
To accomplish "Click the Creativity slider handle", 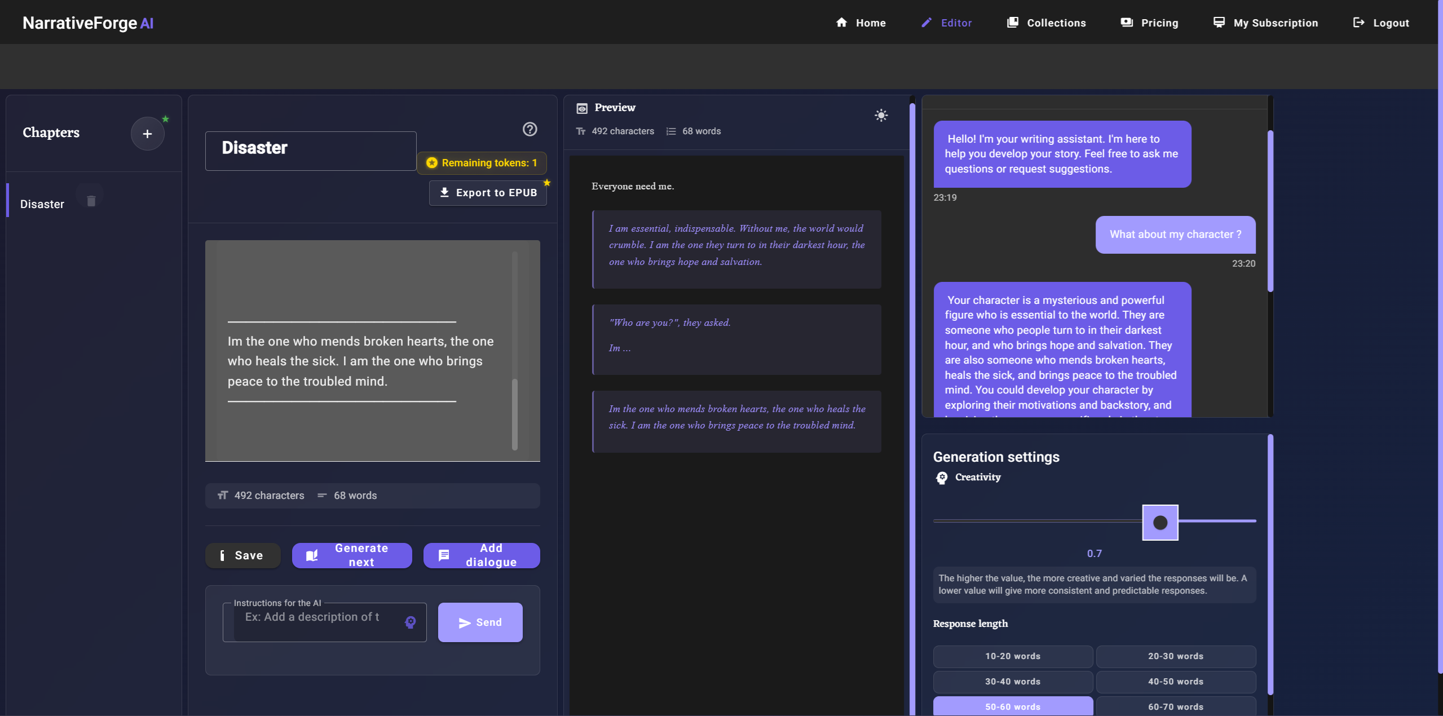I will point(1160,523).
